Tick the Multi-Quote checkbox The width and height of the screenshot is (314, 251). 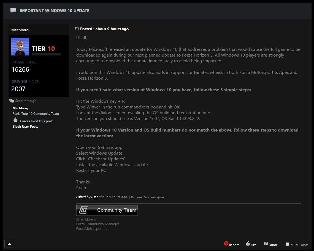[287, 244]
